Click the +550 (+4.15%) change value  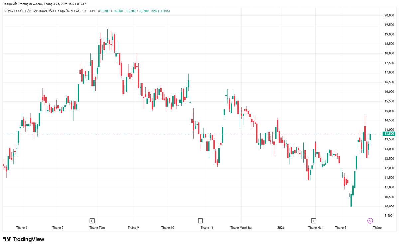coord(160,11)
